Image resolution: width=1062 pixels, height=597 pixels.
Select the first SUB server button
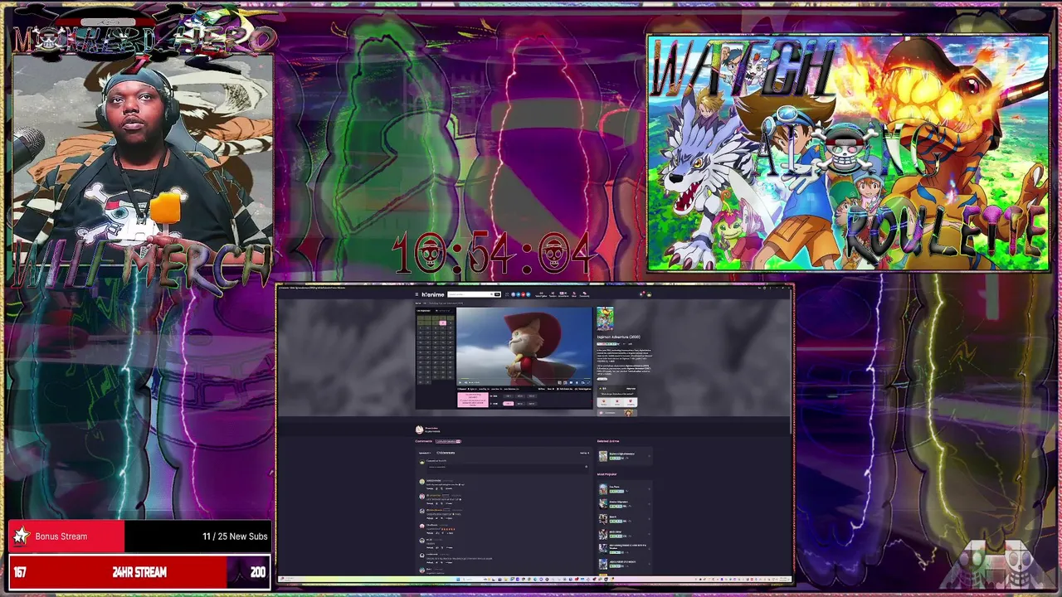[x=509, y=396]
